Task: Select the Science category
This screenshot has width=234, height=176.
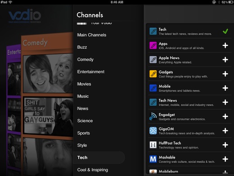Action: pos(85,121)
